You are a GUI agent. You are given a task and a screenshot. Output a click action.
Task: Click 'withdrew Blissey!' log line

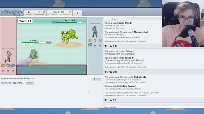120,51
